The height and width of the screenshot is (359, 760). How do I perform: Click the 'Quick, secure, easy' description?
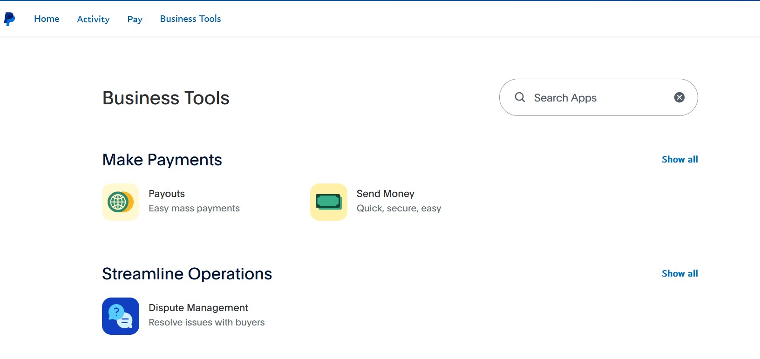point(399,208)
